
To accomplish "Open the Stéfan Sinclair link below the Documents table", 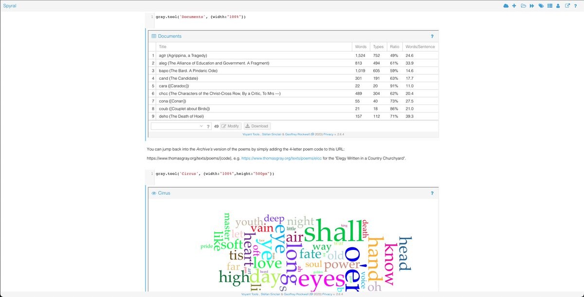I will click(272, 134).
